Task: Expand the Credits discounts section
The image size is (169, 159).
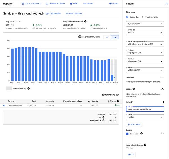Action: [163, 134]
